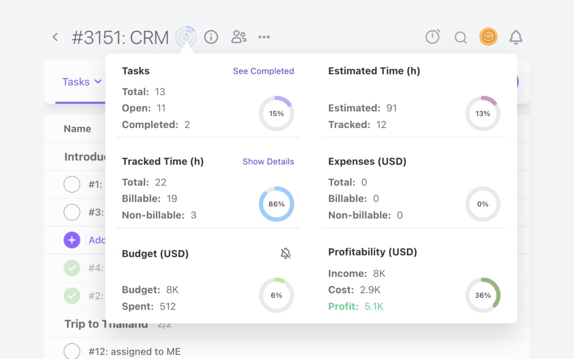The width and height of the screenshot is (574, 359).
Task: Click the plus icon to add a task
Action: [x=72, y=240]
